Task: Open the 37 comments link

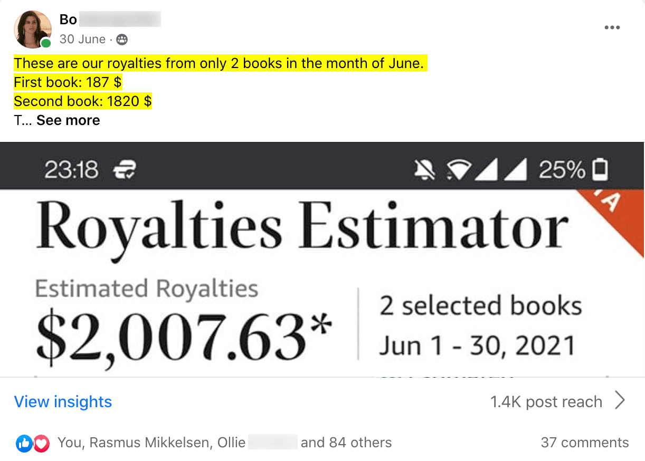Action: (x=584, y=443)
